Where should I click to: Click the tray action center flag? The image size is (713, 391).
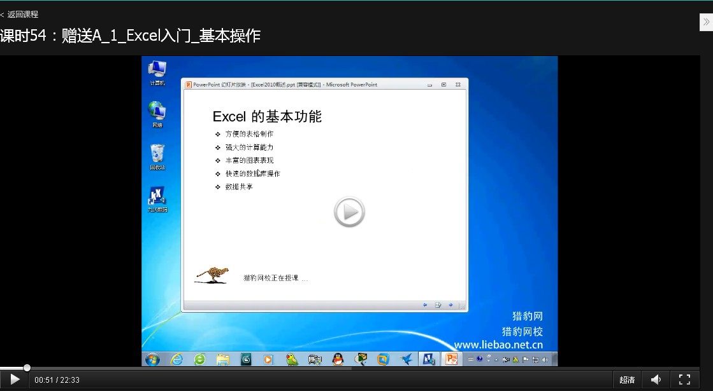(x=525, y=360)
